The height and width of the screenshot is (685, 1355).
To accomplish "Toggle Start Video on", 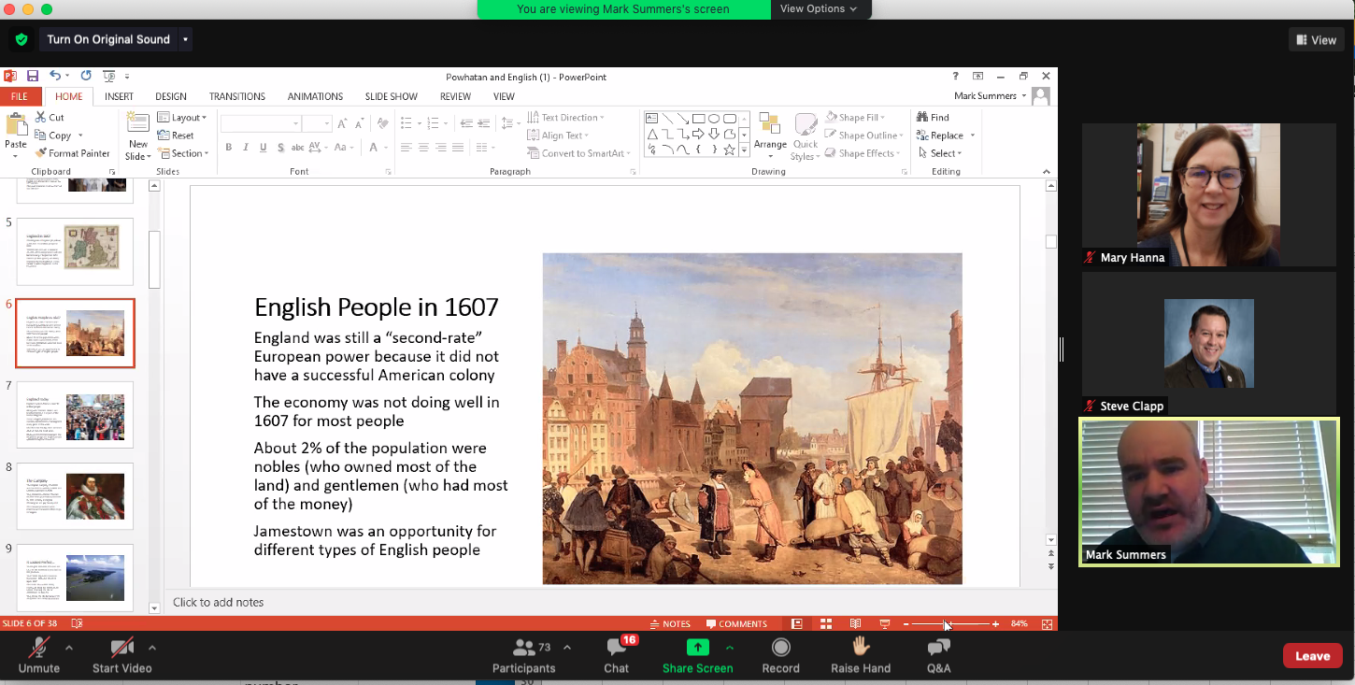I will pos(121,655).
